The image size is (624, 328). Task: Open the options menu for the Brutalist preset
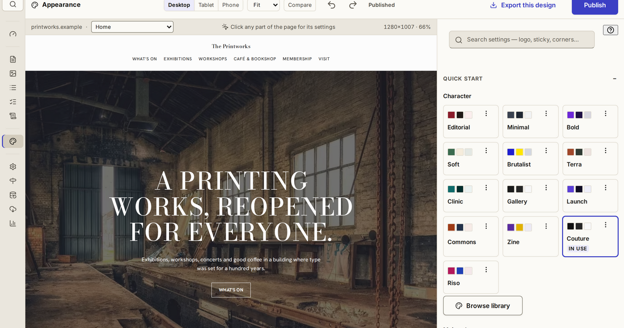546,150
